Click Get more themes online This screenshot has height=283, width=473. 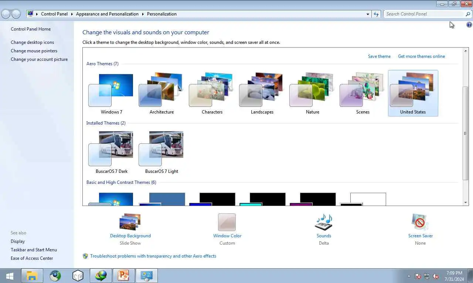click(421, 56)
